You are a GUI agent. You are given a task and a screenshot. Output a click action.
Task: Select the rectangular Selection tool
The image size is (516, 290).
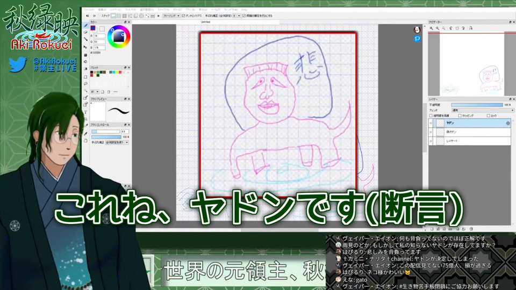point(85,77)
